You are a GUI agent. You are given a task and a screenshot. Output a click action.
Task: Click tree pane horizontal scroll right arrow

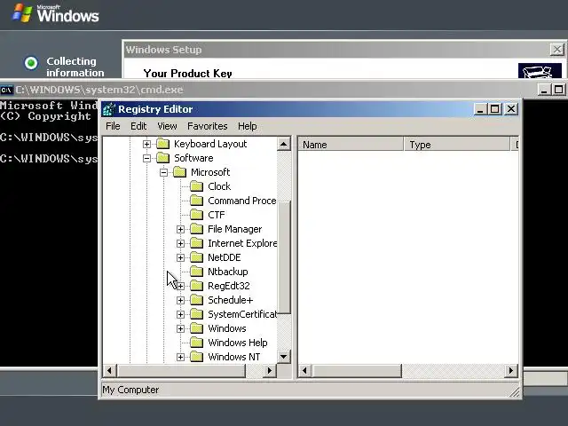[269, 371]
